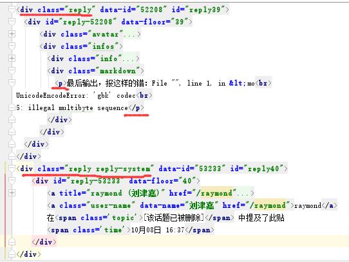The width and height of the screenshot is (349, 262).
Task: Collapse the infos div fold marker
Action: click(12, 46)
